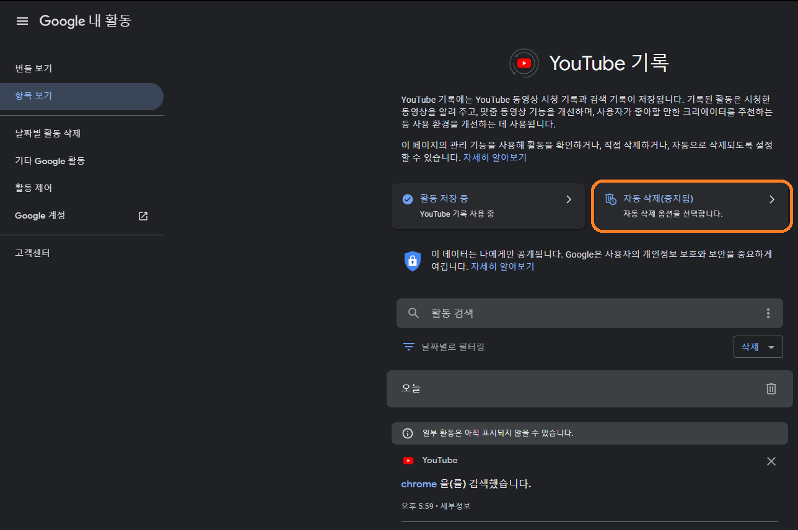The image size is (798, 530).
Task: Open 날짜별 활동 삭제 in sidebar
Action: coord(48,133)
